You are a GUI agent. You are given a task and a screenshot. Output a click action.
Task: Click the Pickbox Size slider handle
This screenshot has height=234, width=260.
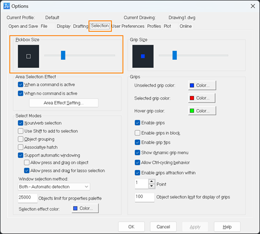click(63, 55)
